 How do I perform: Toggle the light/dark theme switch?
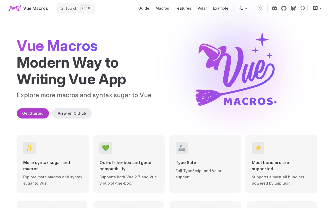pos(260,8)
